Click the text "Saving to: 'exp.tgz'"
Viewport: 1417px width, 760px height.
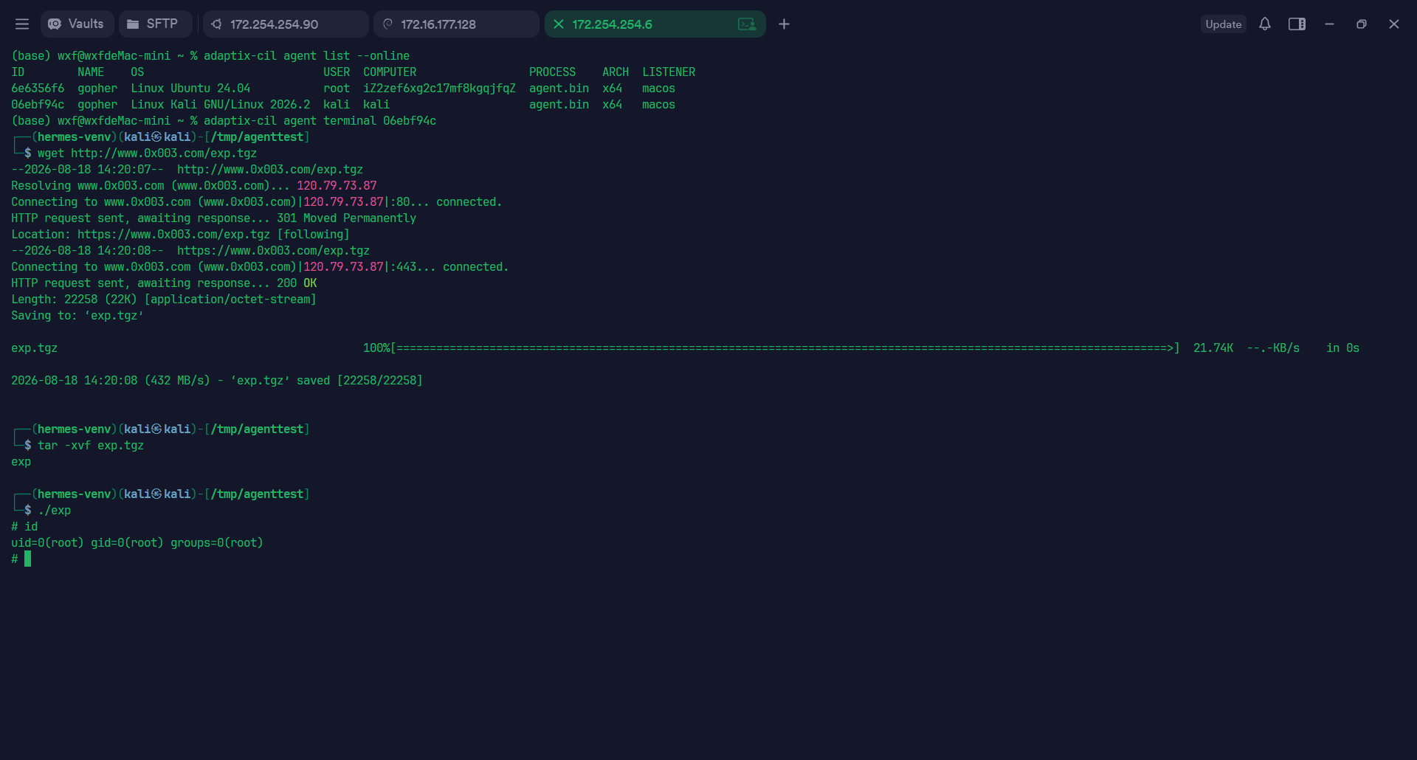pyautogui.click(x=77, y=316)
